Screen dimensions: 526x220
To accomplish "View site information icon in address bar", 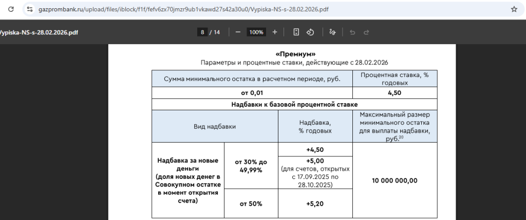I will pyautogui.click(x=29, y=9).
